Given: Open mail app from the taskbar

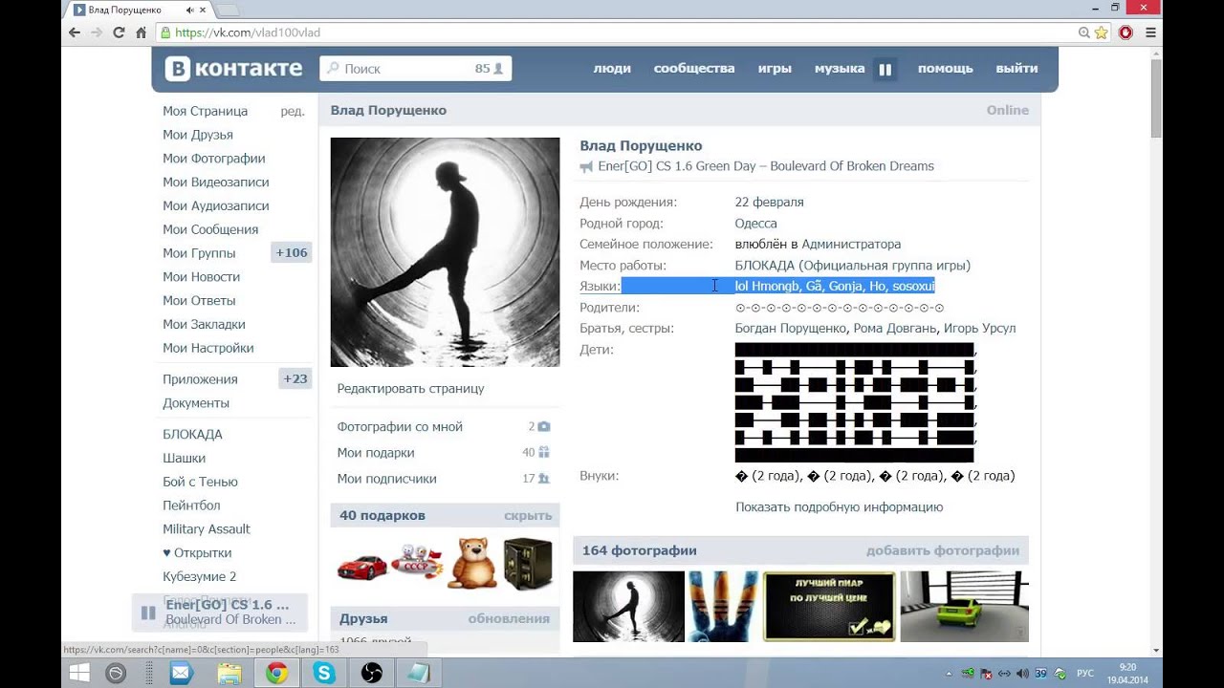Looking at the screenshot, I should point(181,673).
